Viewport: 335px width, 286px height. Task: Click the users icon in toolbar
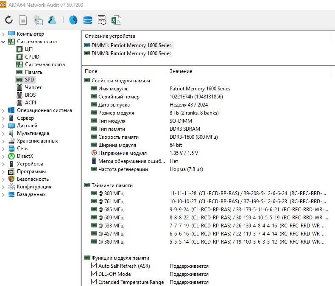pyautogui.click(x=52, y=20)
